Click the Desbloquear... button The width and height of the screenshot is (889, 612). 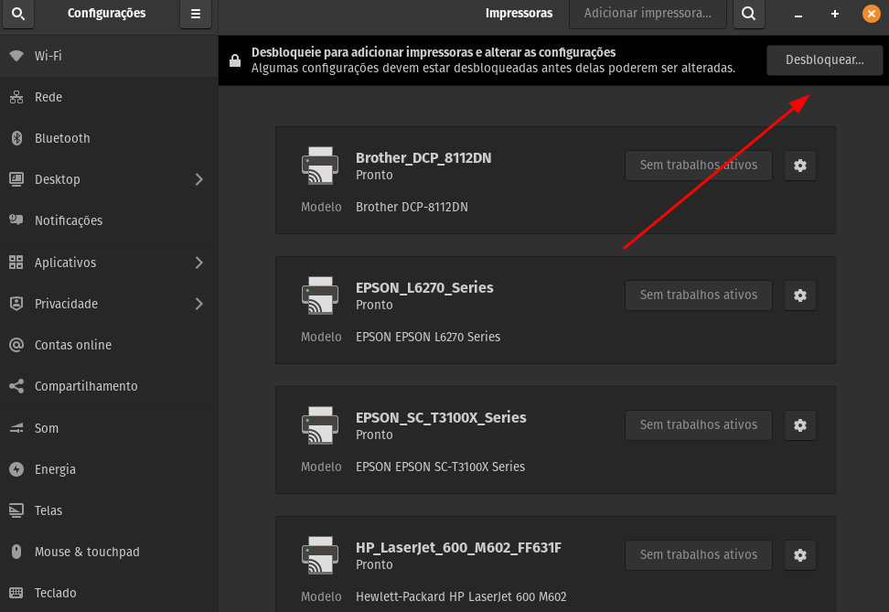pos(824,60)
